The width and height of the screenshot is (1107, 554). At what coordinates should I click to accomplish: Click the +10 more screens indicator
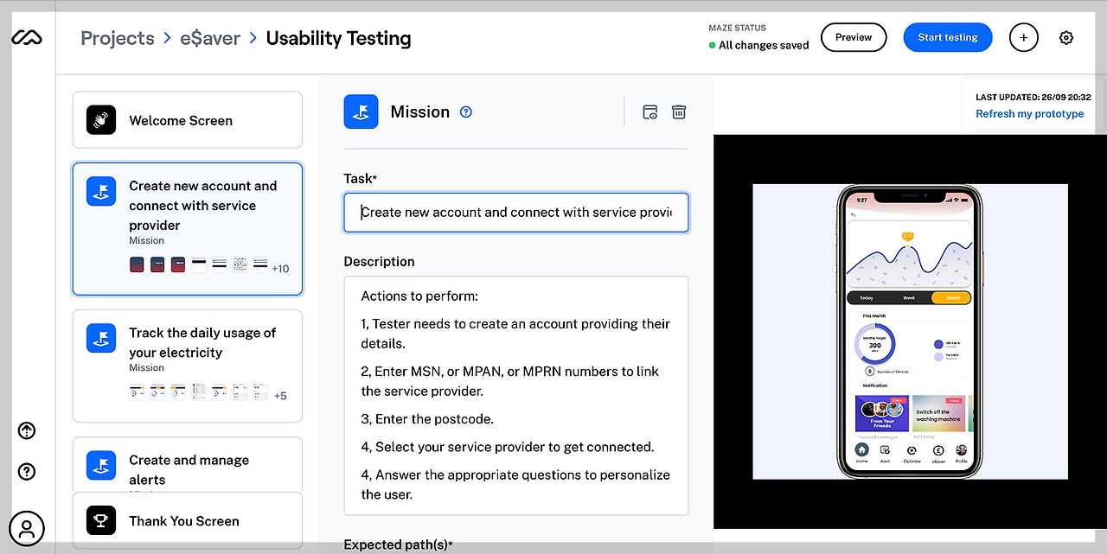click(280, 269)
